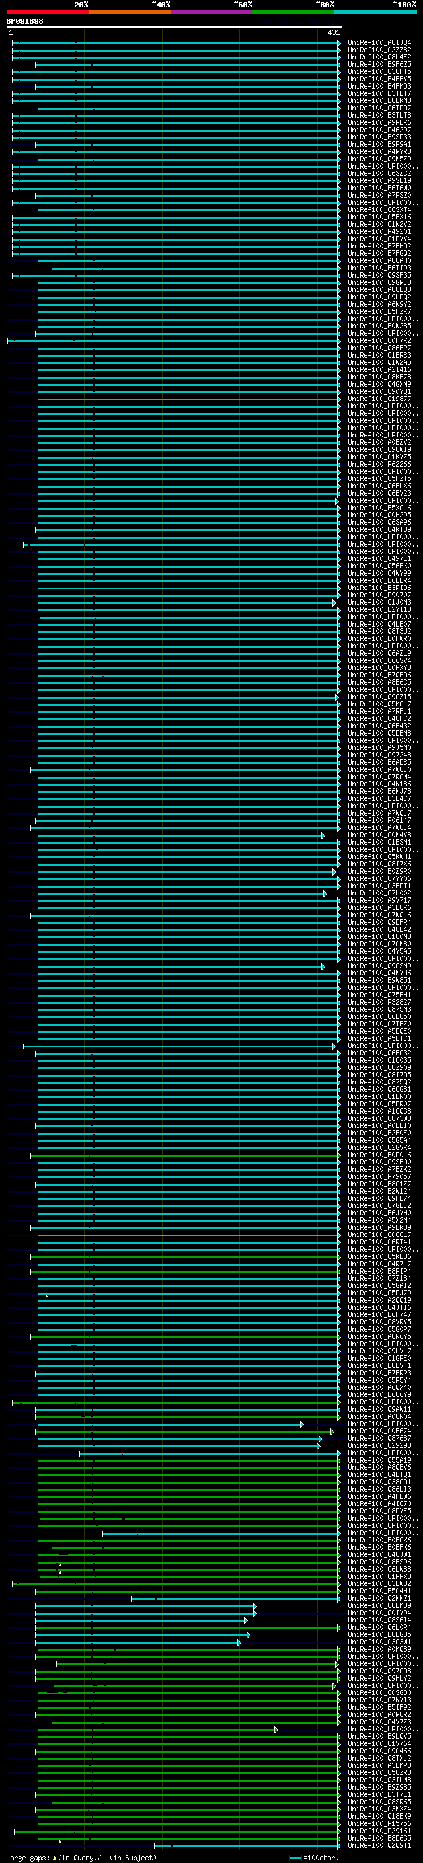423x1863 pixels.
Task: Open hit UniRef100_B4FBY5
Action: [x=379, y=79]
